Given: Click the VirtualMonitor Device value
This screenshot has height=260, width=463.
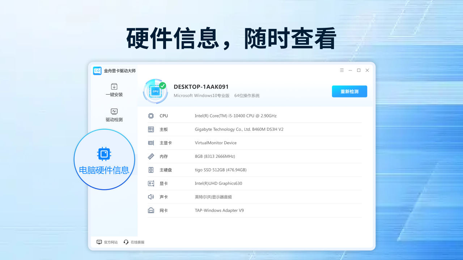Looking at the screenshot, I should pos(216,143).
